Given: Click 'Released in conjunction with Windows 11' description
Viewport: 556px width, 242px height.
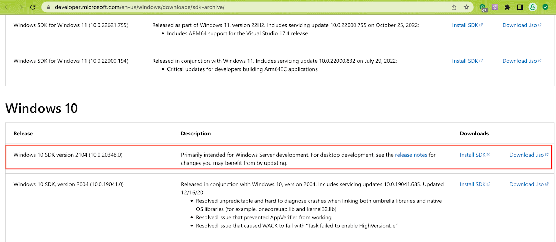Looking at the screenshot, I should pos(275,61).
